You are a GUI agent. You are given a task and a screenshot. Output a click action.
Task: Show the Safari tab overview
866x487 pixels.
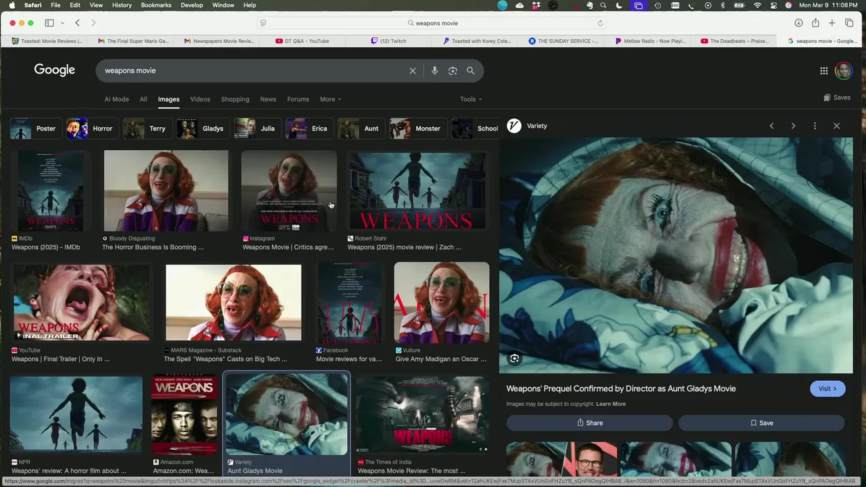pos(849,23)
